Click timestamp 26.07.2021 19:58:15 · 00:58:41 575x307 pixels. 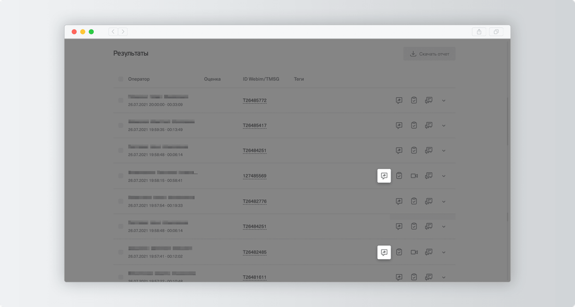point(155,180)
